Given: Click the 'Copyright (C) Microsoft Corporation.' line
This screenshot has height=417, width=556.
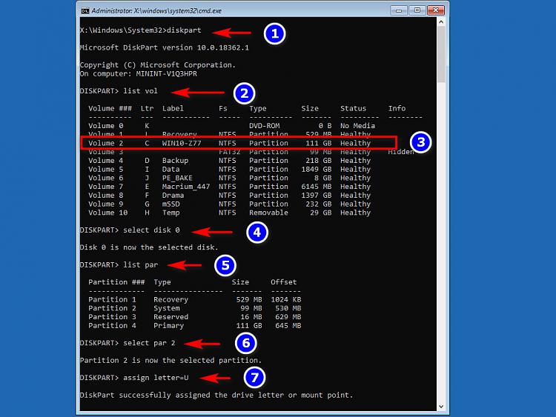Looking at the screenshot, I should tap(158, 65).
